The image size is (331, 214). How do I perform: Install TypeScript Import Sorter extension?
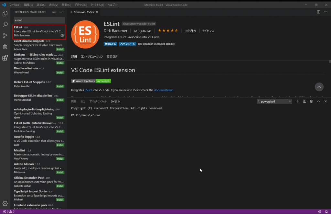click(x=60, y=200)
